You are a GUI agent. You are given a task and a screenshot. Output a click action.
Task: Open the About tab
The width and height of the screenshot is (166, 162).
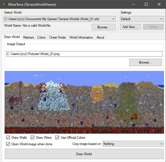(100, 37)
